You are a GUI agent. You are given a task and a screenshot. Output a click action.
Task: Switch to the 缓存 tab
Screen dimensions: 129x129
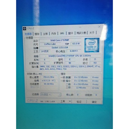[37, 34]
